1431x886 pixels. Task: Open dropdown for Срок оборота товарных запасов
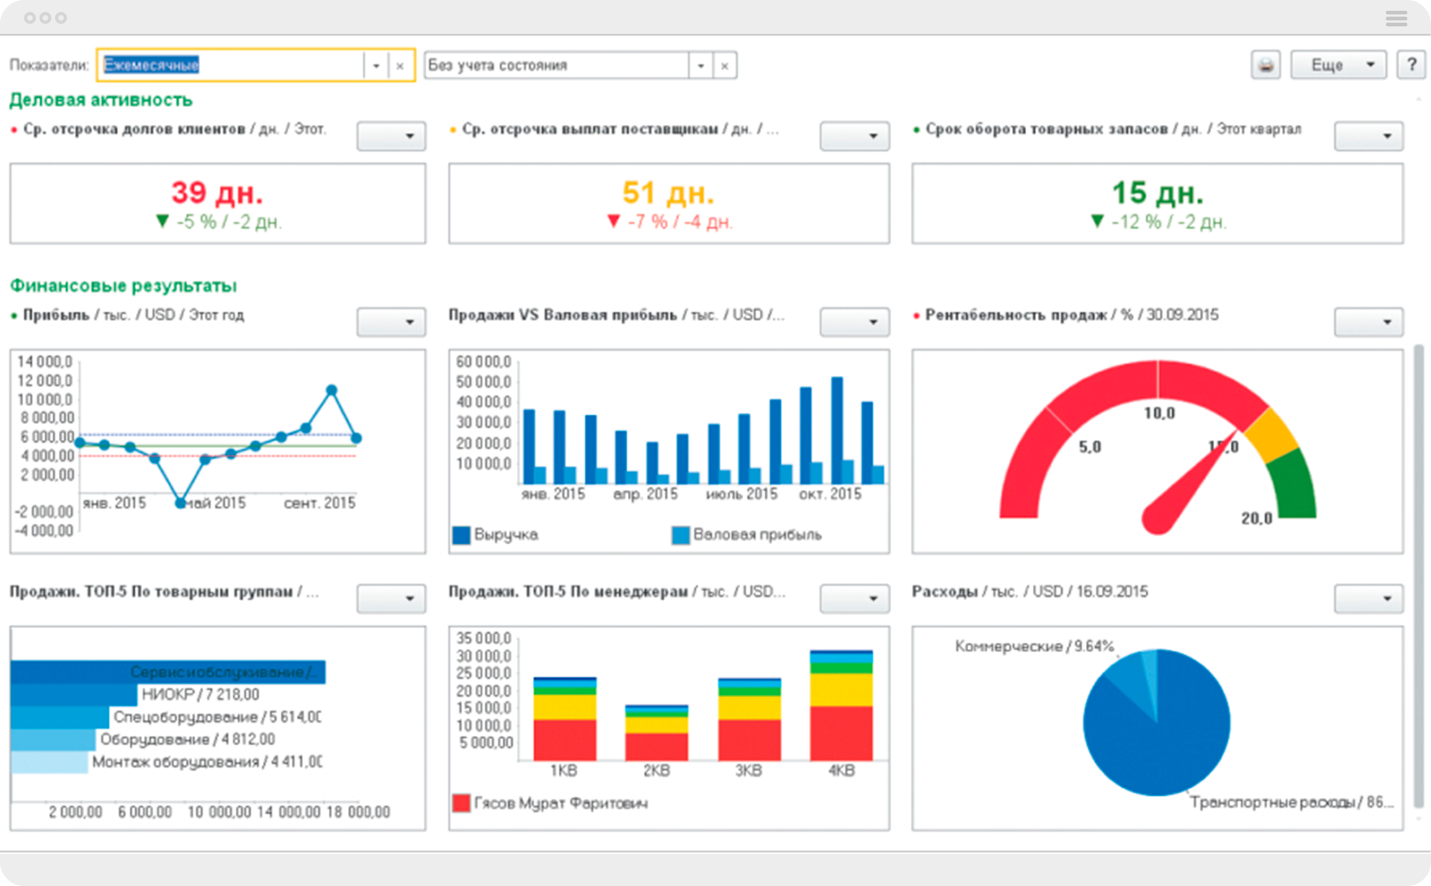[1368, 136]
